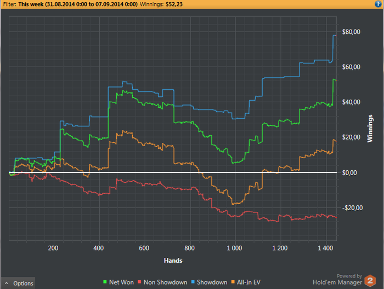Click the green Net Won legend swatch

tap(105, 282)
